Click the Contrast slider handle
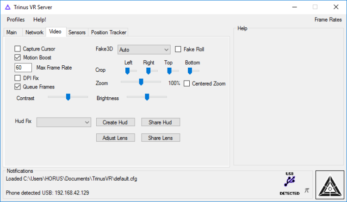This screenshot has width=347, height=202. [x=68, y=97]
